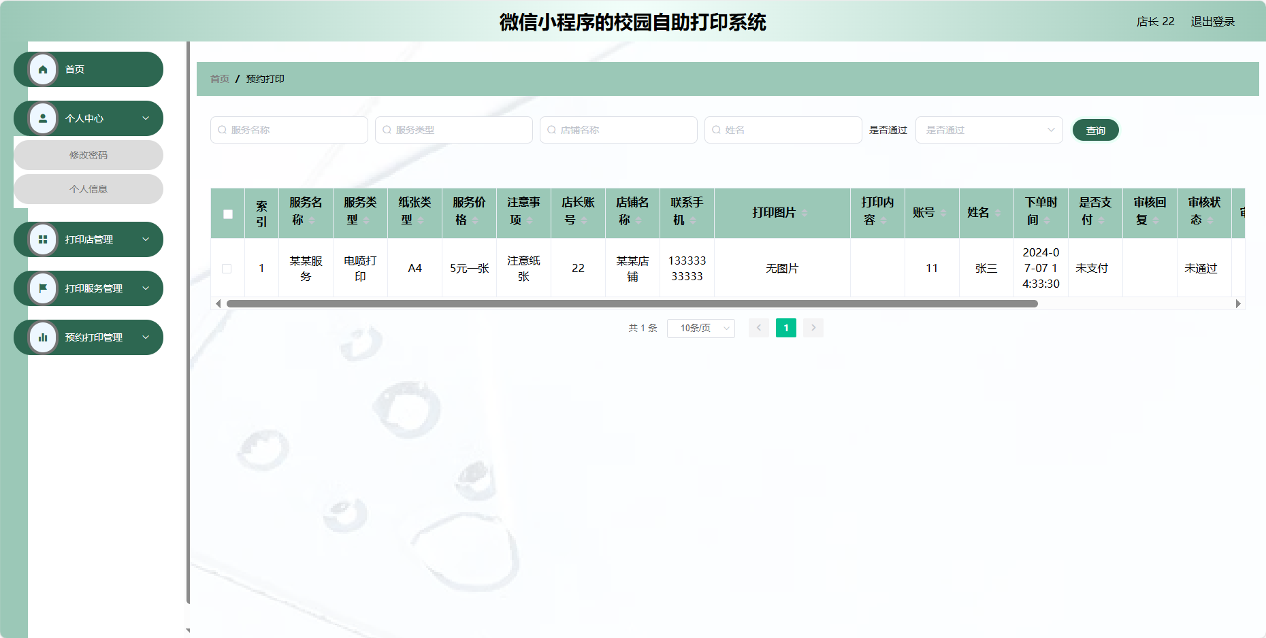Sort by 服务名称 column

point(312,220)
